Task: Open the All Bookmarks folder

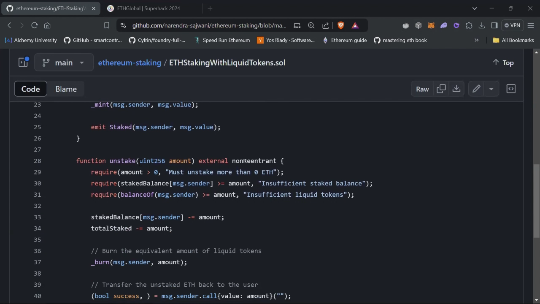Action: tap(513, 40)
